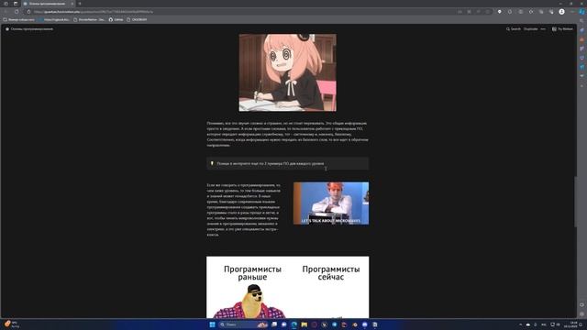This screenshot has height=330, width=587.
Task: Click the pink-haired anime girl image
Action: point(287,72)
